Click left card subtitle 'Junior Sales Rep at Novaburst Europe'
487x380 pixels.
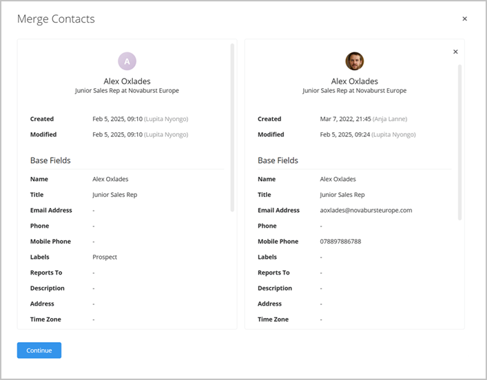point(127,91)
